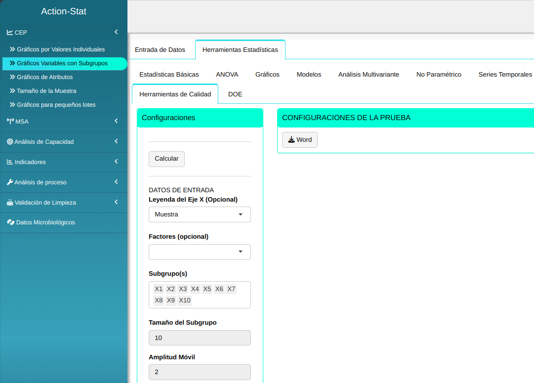
Task: Click the MSA antenna icon
Action: point(10,122)
